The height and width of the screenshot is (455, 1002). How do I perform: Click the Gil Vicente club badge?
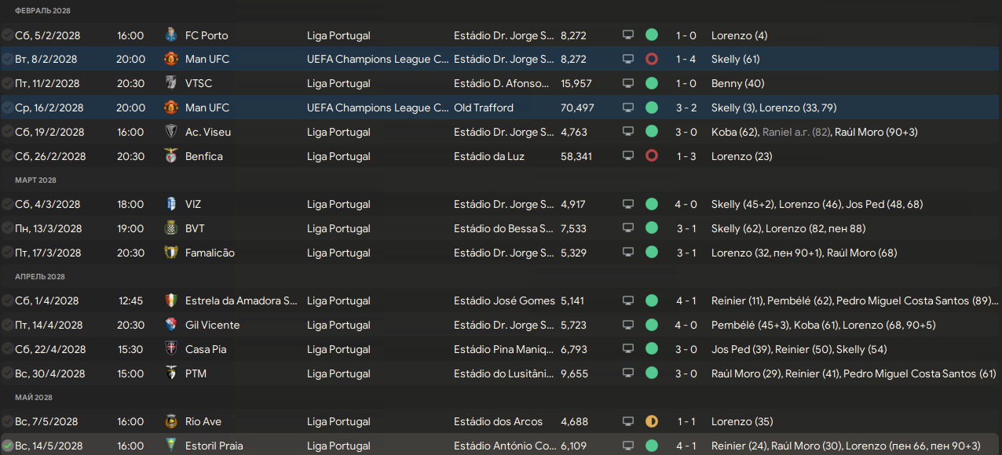pos(170,325)
